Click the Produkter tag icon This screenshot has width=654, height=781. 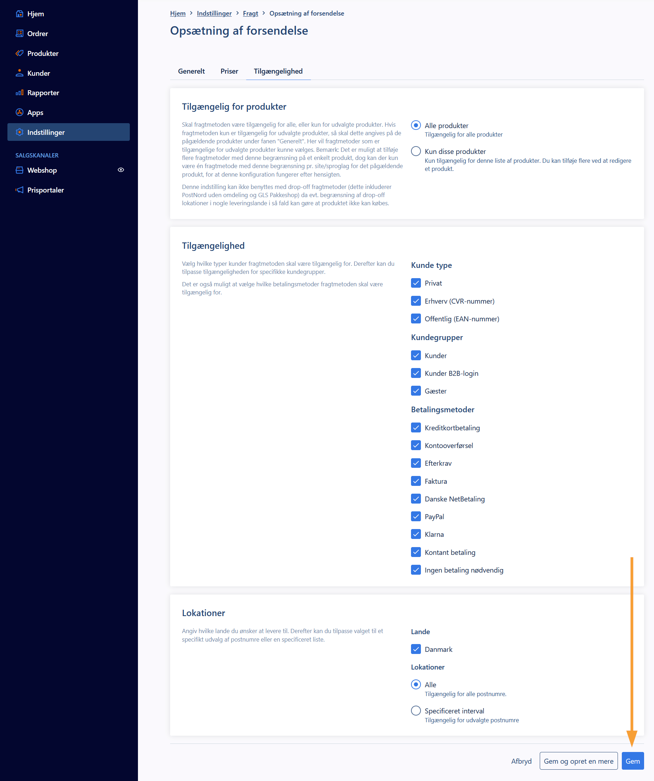pos(19,53)
